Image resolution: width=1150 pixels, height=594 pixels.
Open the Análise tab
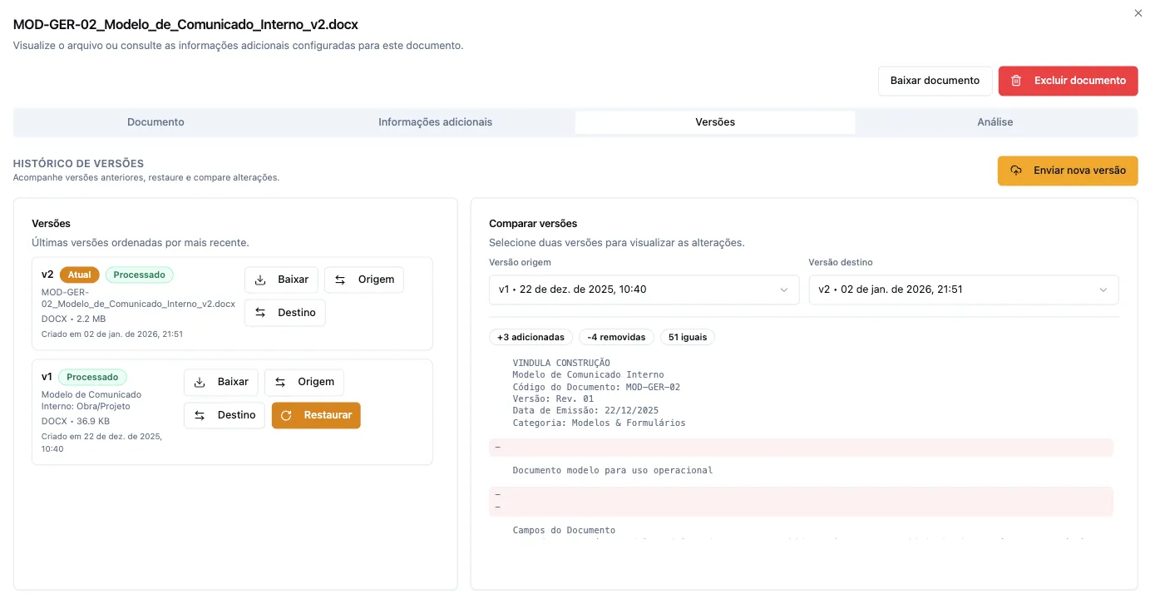pyautogui.click(x=995, y=121)
